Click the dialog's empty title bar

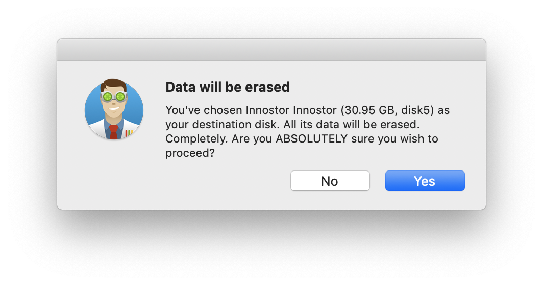pyautogui.click(x=271, y=50)
